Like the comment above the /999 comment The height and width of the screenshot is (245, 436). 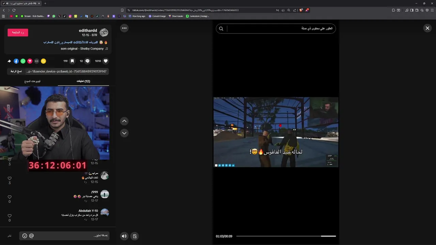(10, 178)
